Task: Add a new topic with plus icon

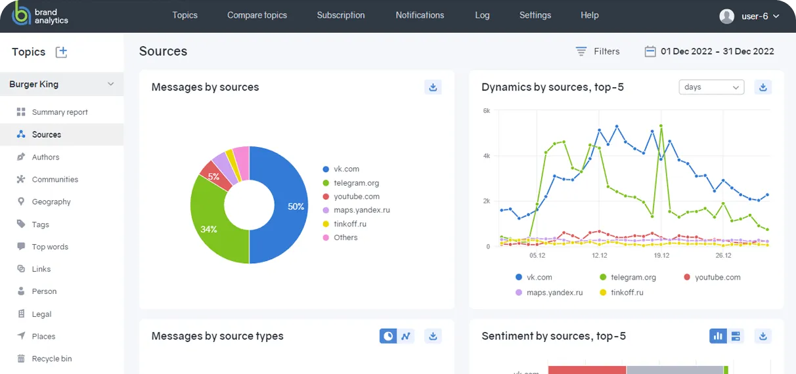Action: 61,52
